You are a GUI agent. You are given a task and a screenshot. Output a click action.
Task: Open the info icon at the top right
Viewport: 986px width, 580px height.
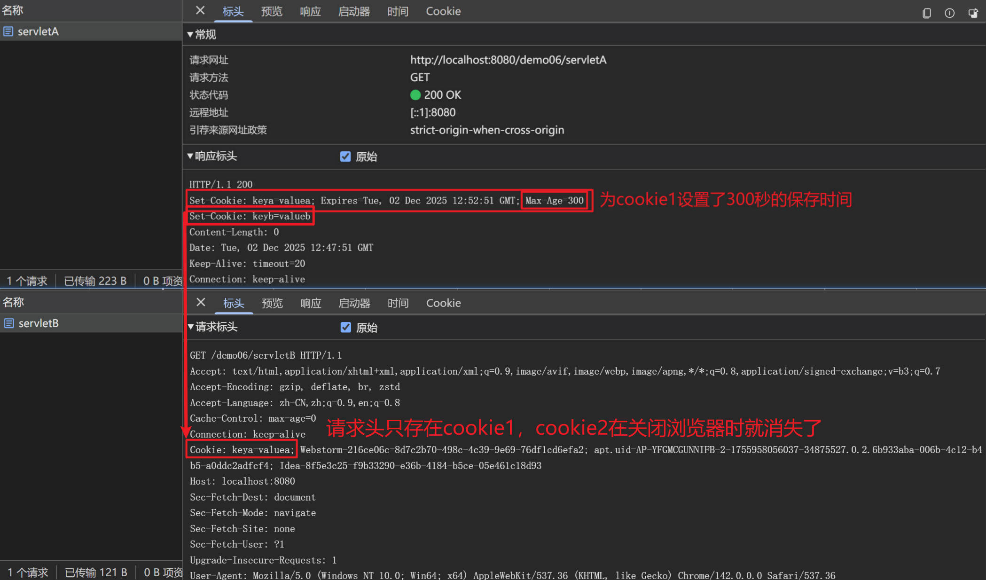tap(949, 13)
